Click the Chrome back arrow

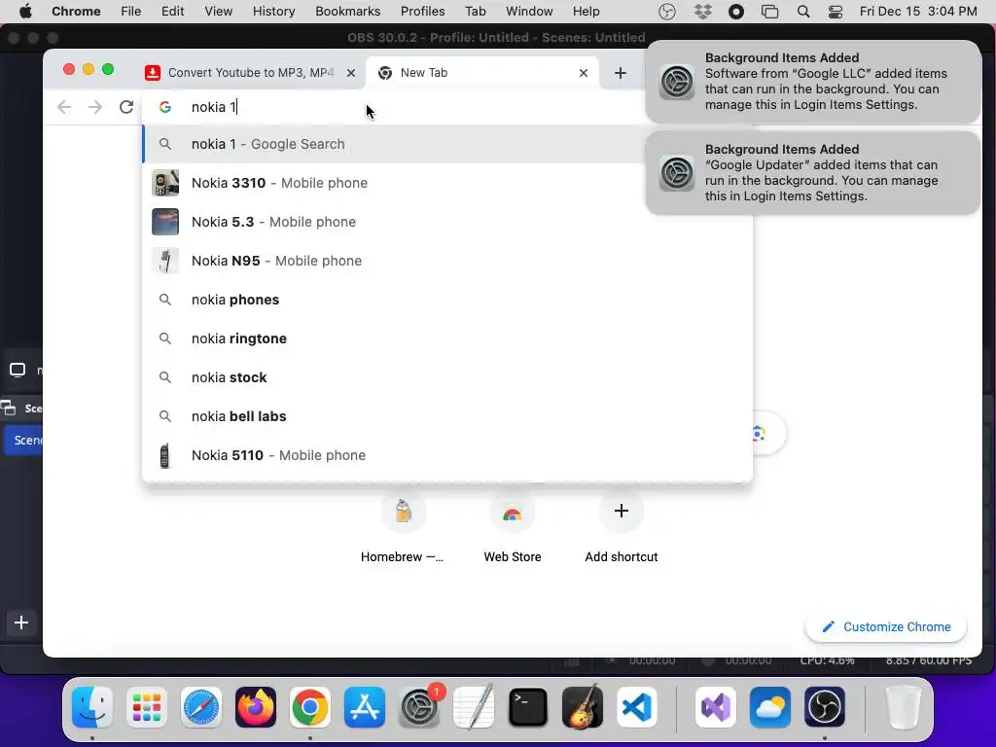pyautogui.click(x=63, y=107)
